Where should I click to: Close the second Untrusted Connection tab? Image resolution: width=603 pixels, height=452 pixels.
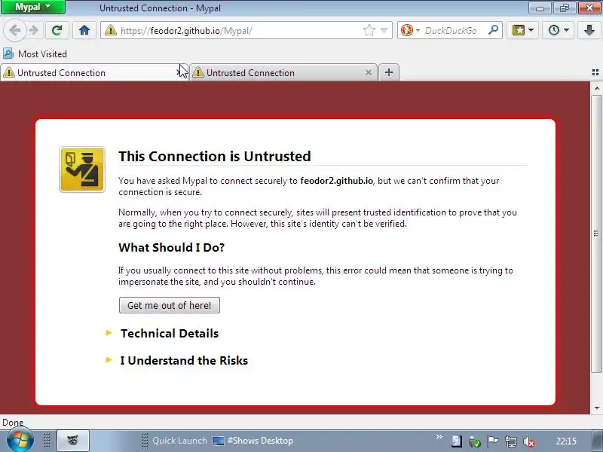[x=369, y=72]
